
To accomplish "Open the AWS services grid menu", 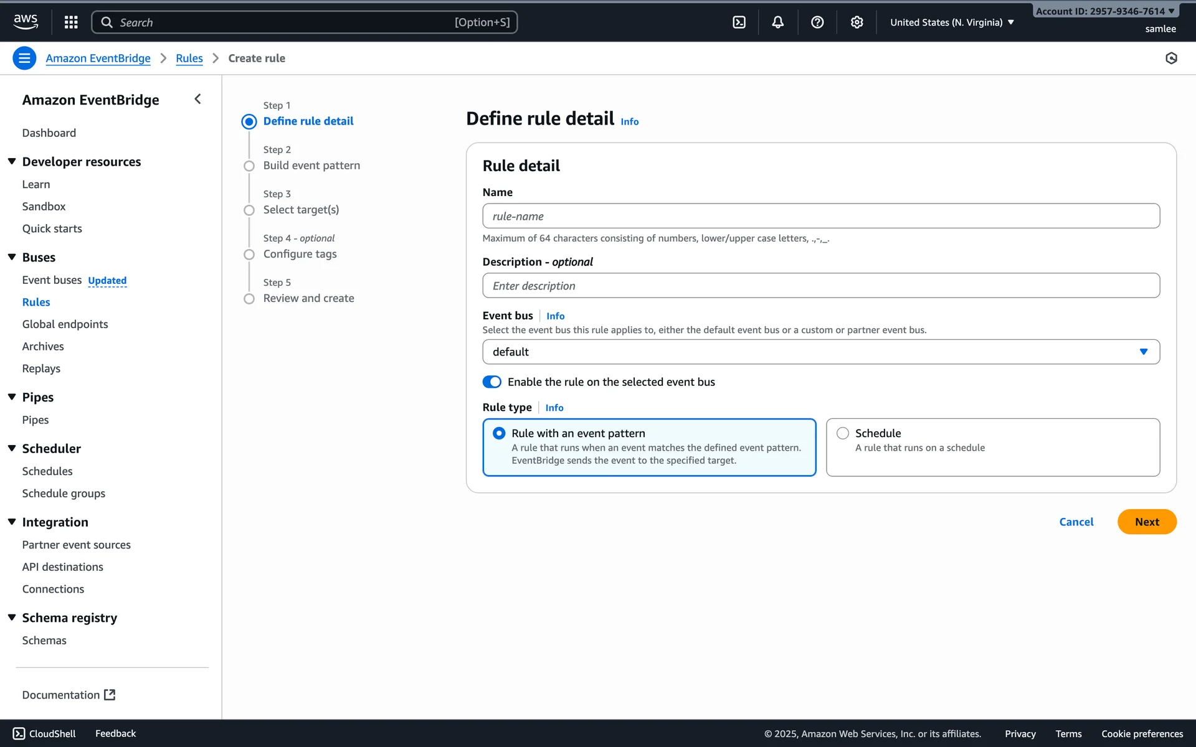I will pyautogui.click(x=71, y=22).
